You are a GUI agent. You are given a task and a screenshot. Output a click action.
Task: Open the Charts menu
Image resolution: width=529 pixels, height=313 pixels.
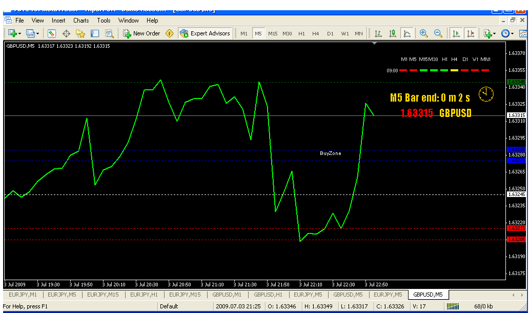81,21
